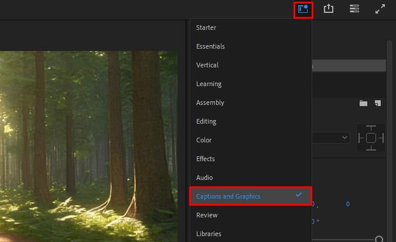Choose the Editing workspace
This screenshot has height=242, width=396.
(251, 121)
